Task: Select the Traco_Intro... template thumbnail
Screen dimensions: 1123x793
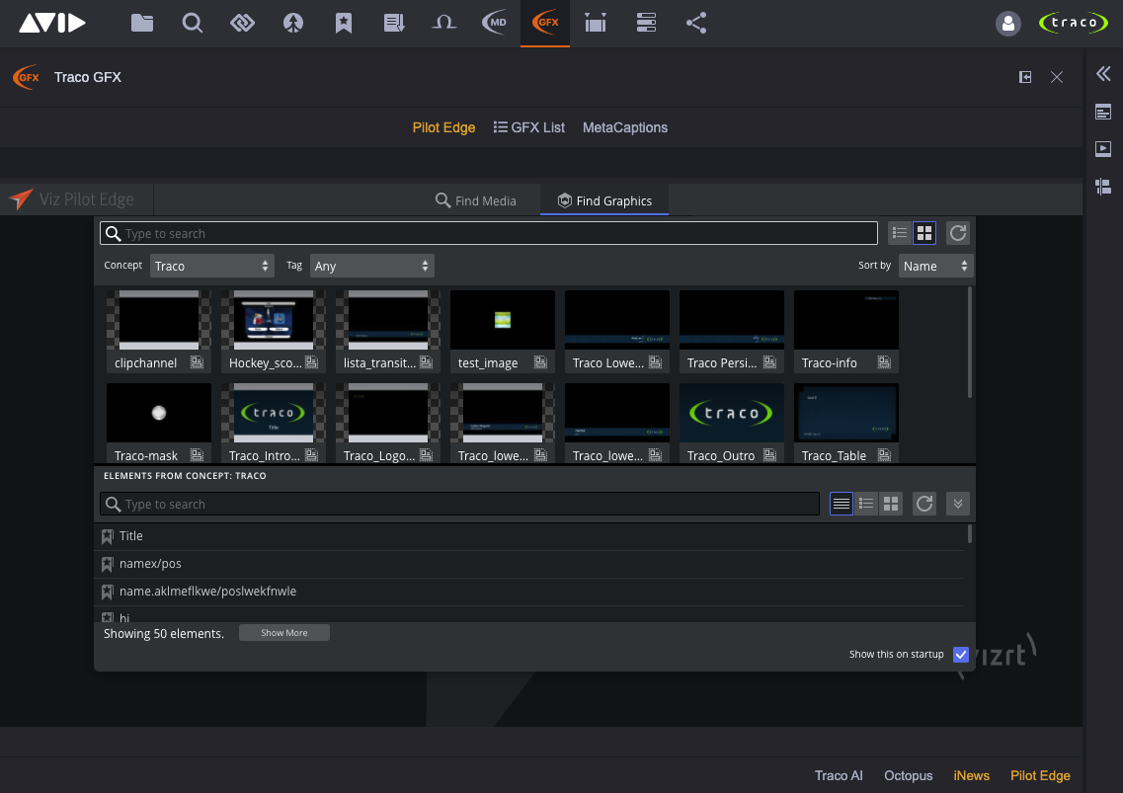Action: tap(274, 424)
